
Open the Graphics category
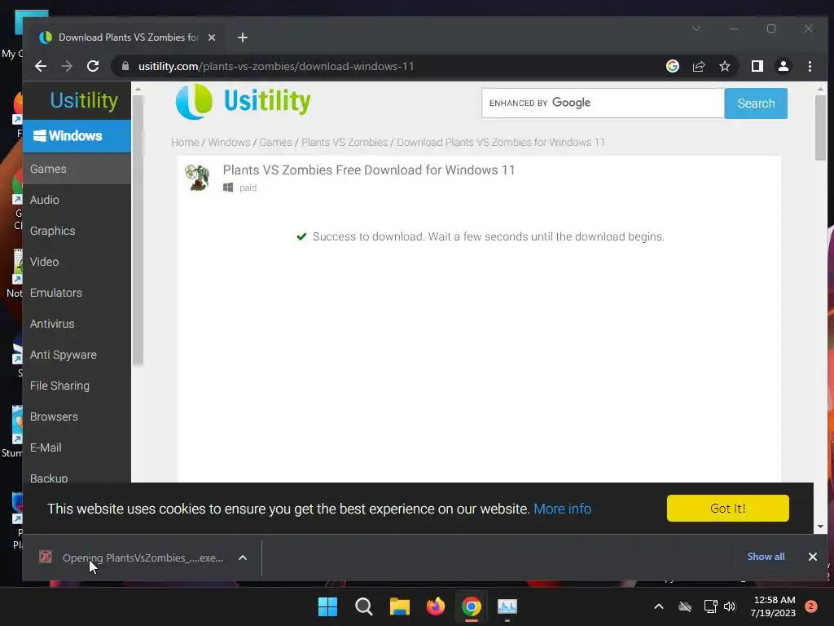77,231
